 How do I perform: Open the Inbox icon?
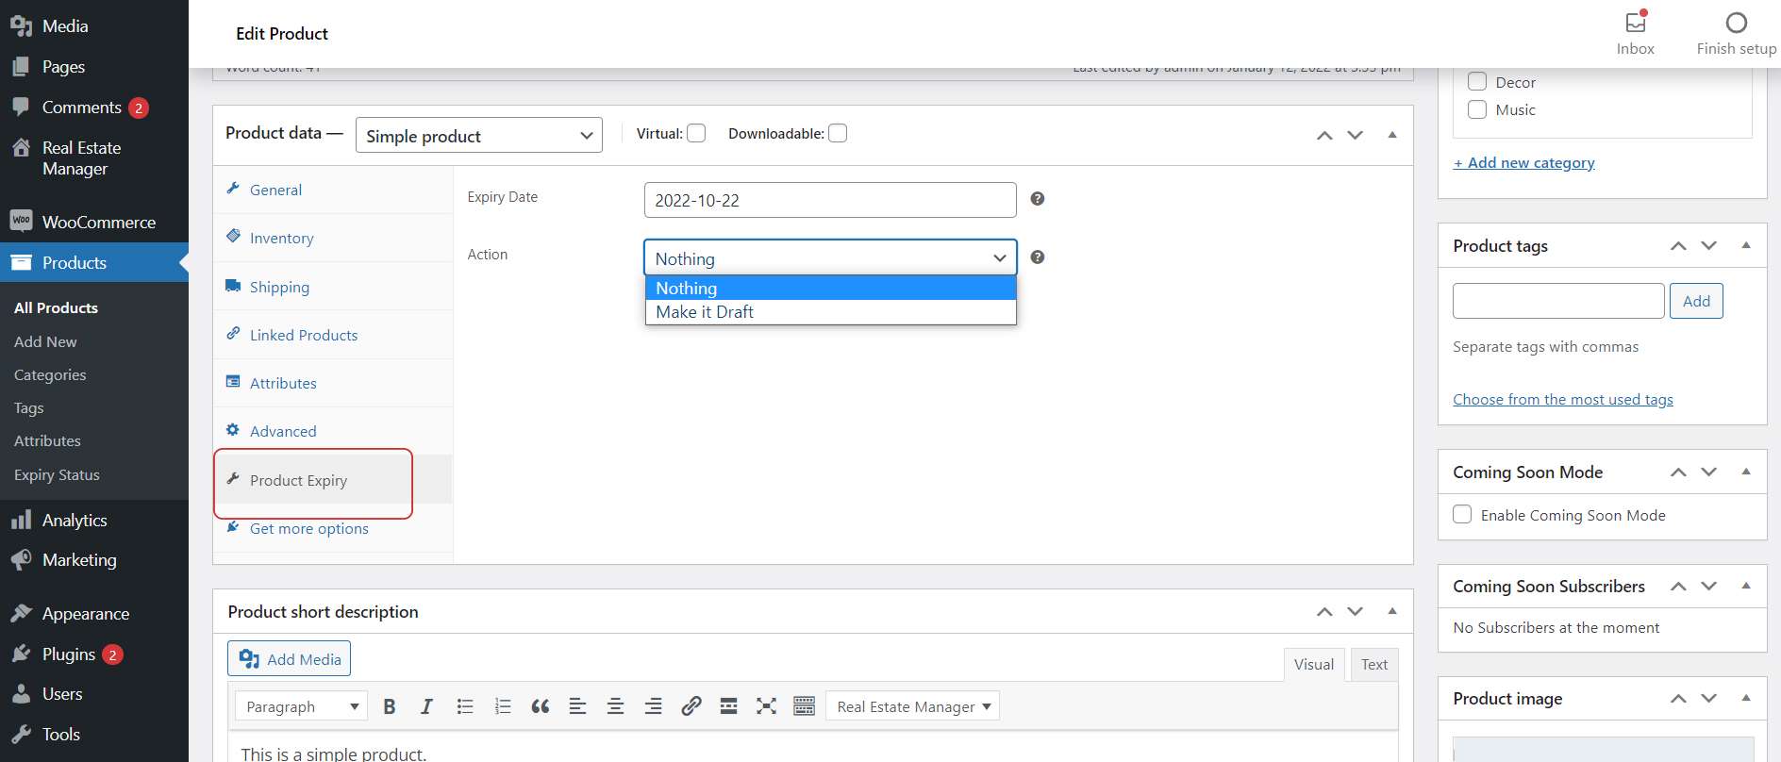point(1636,23)
